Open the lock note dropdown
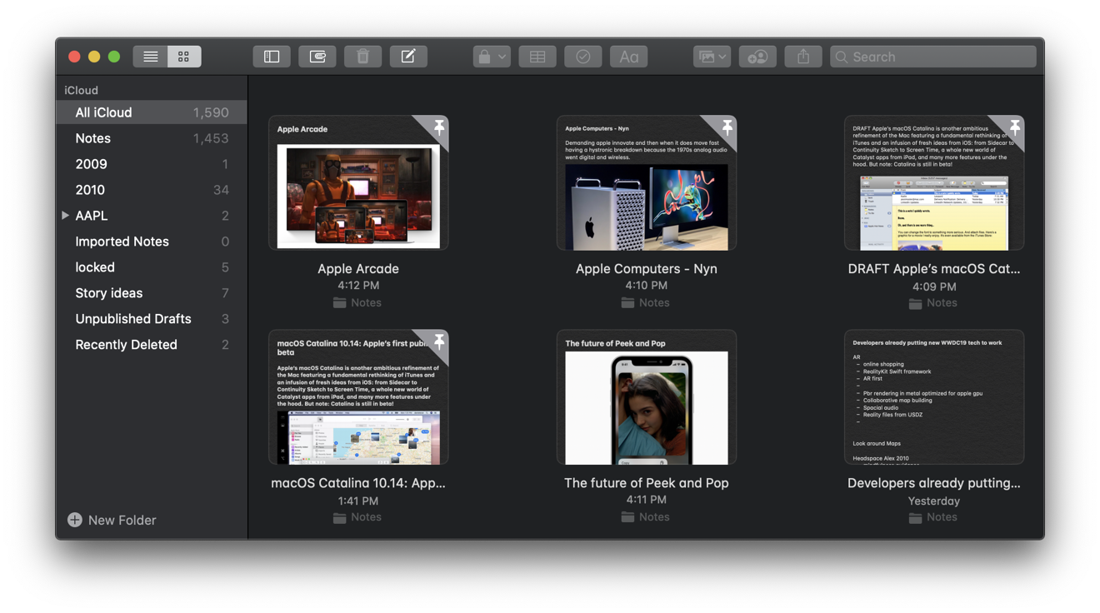 pyautogui.click(x=491, y=57)
